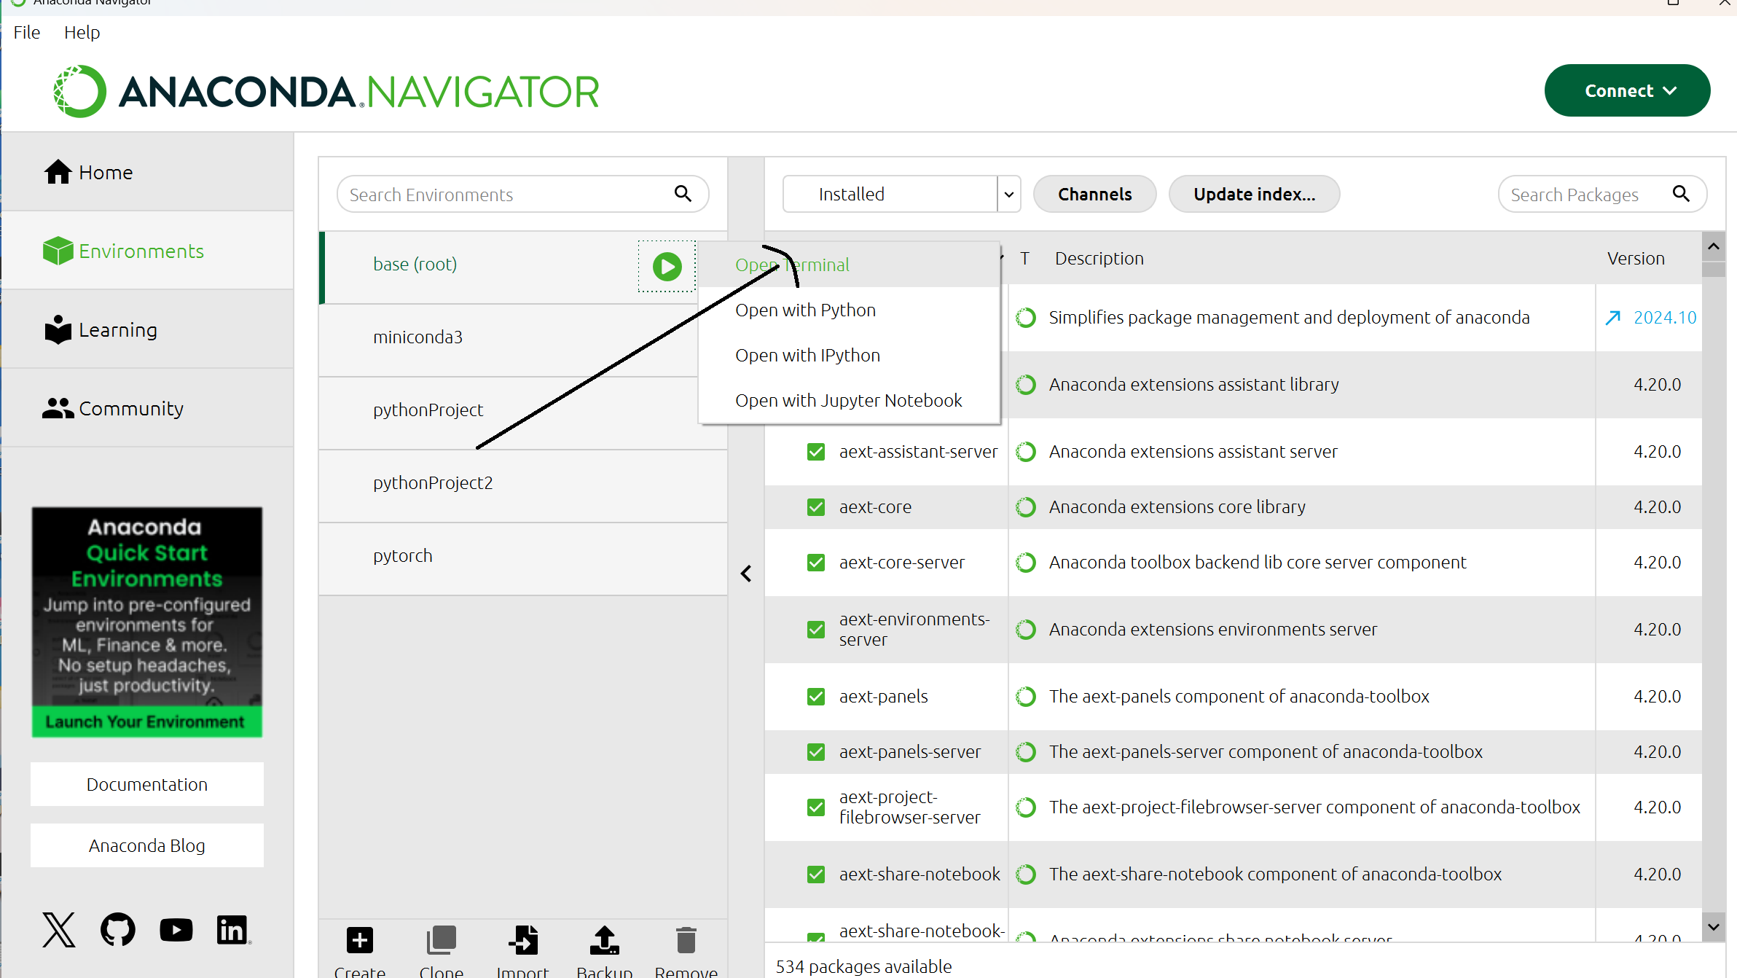This screenshot has height=978, width=1737.
Task: Click the Channels button
Action: coord(1094,194)
